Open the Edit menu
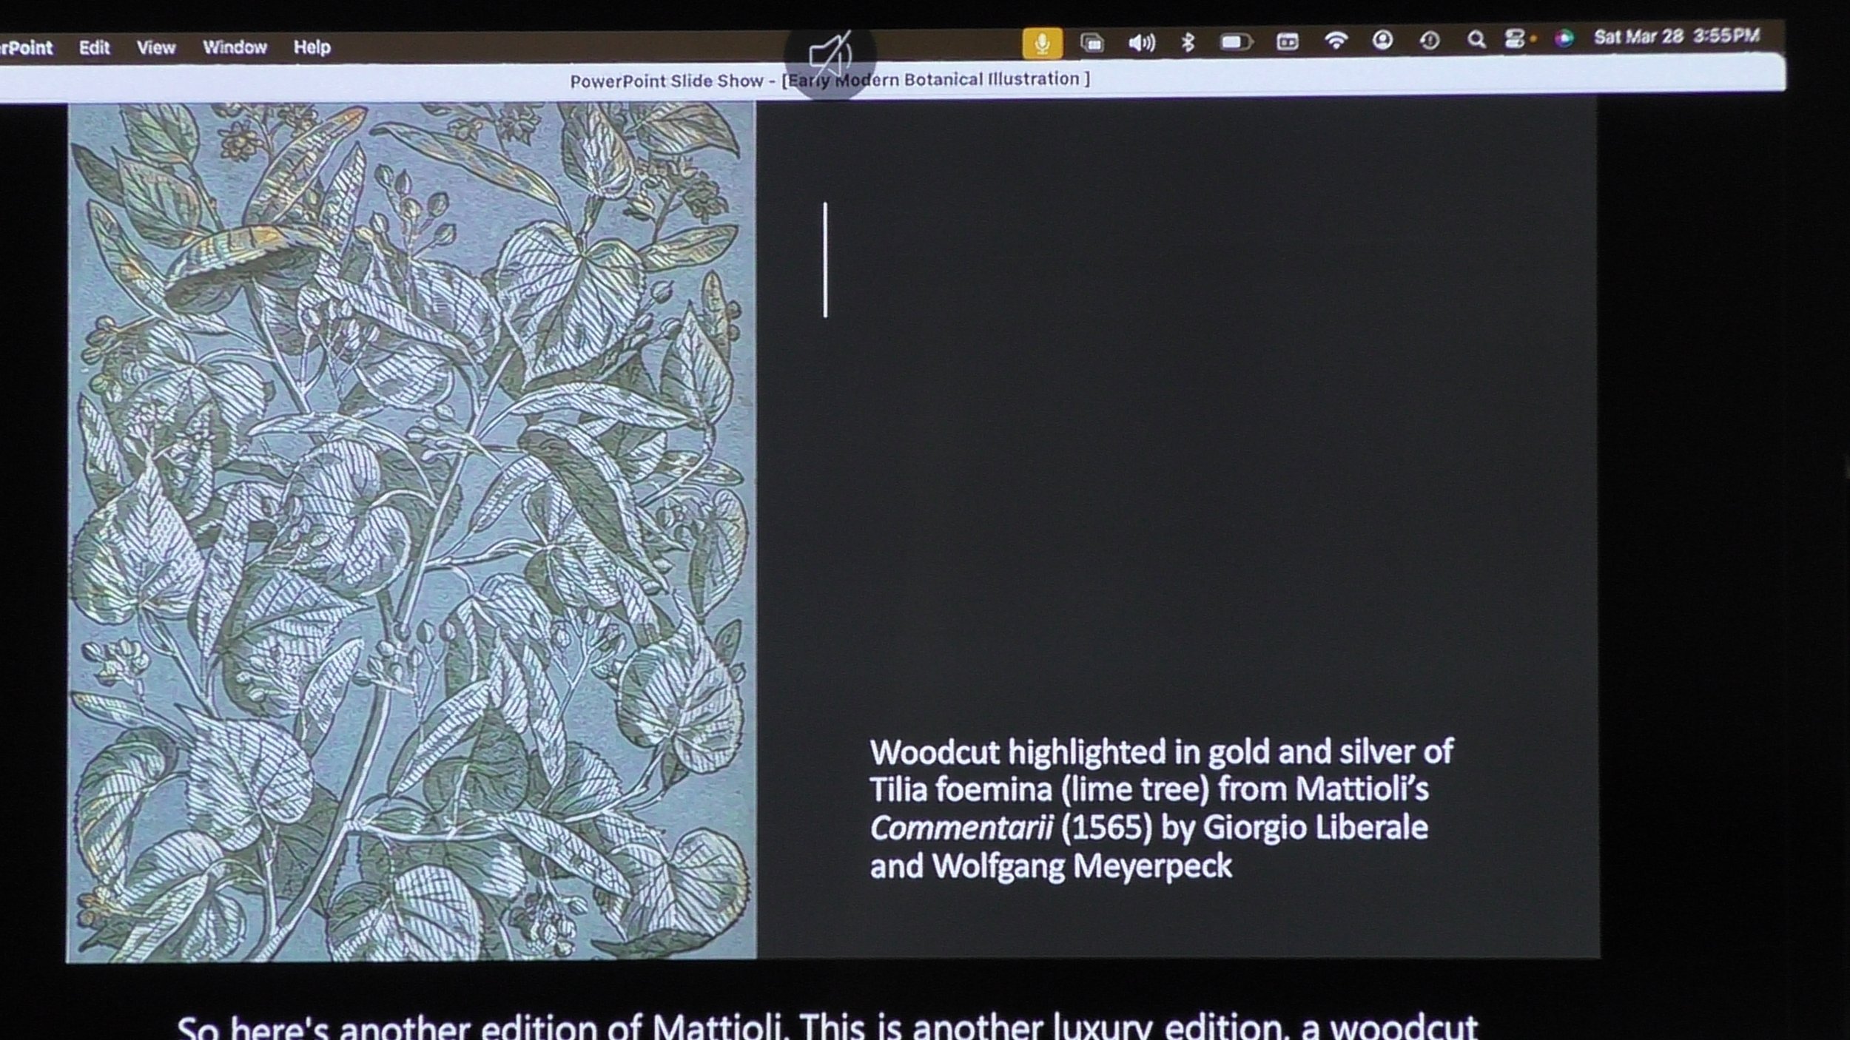1850x1040 pixels. [x=94, y=48]
